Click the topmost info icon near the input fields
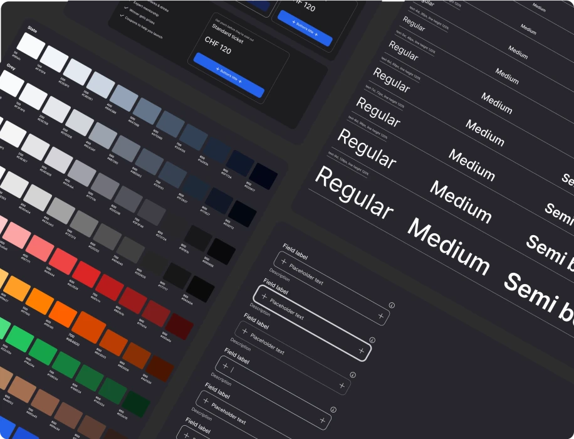The image size is (574, 439). [x=392, y=305]
